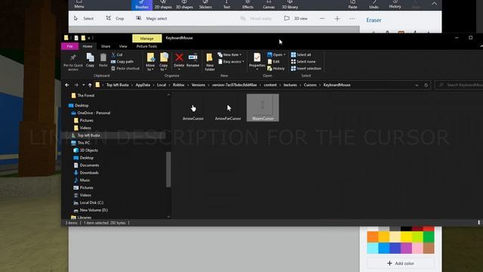Click the Copy ribbon button
The height and width of the screenshot is (272, 483).
90,60
